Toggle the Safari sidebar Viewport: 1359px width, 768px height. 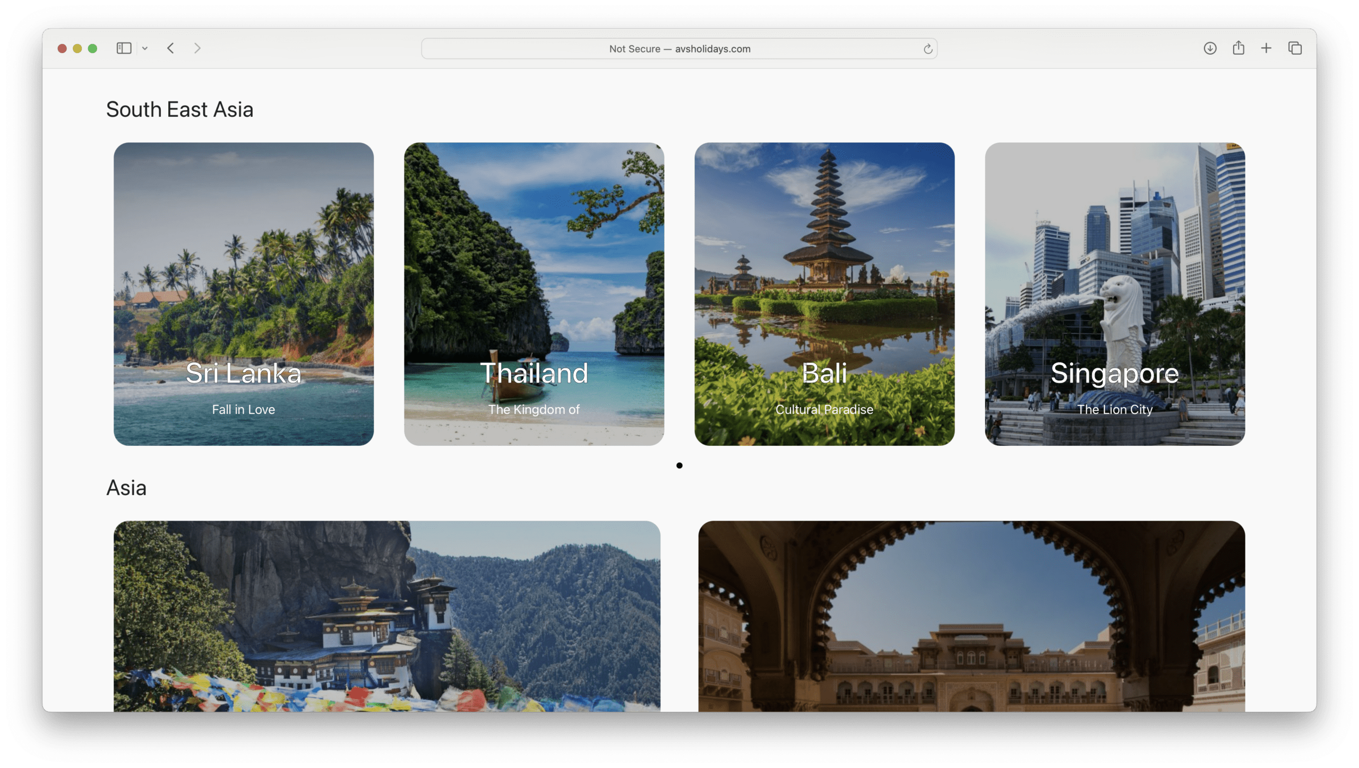124,48
